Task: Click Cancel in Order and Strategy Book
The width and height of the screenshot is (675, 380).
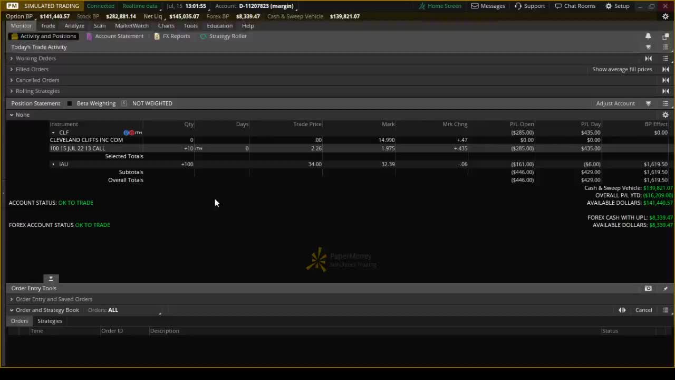Action: [x=643, y=310]
